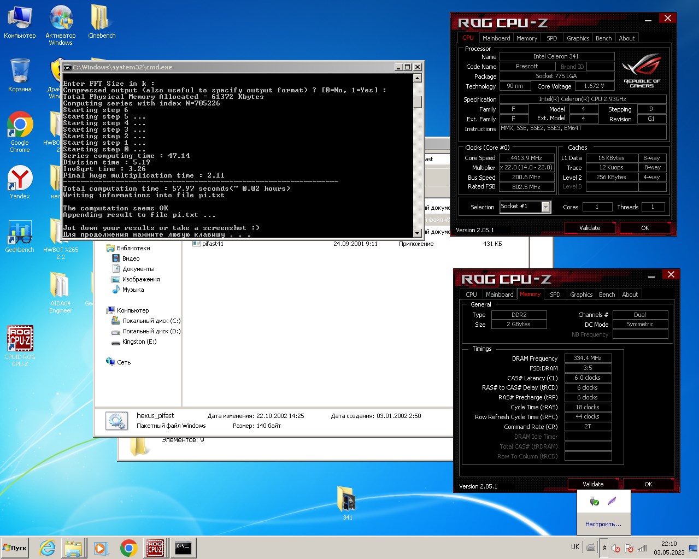Switch to CPU tab in the lower CPU-Z window
The height and width of the screenshot is (559, 699).
pos(471,295)
